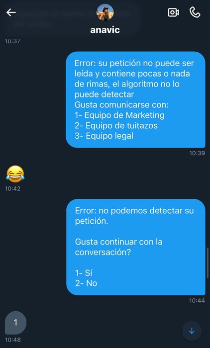This screenshot has height=348, width=210.
Task: Open the anavic username header
Action: point(105,30)
